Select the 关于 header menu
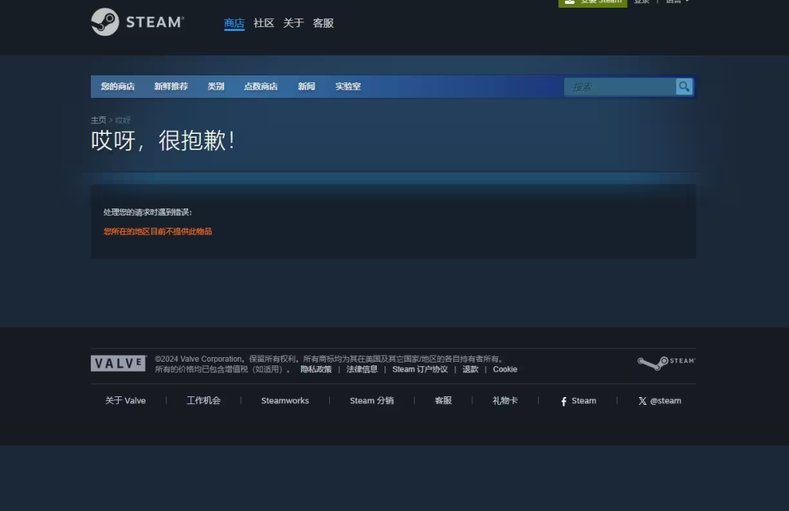This screenshot has height=511, width=789. 294,23
